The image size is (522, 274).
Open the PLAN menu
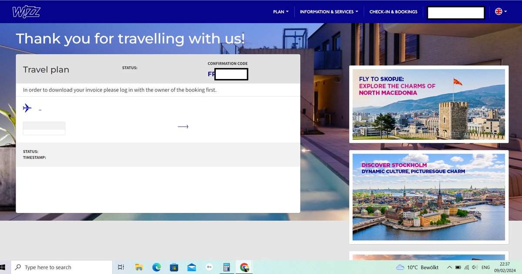click(281, 12)
